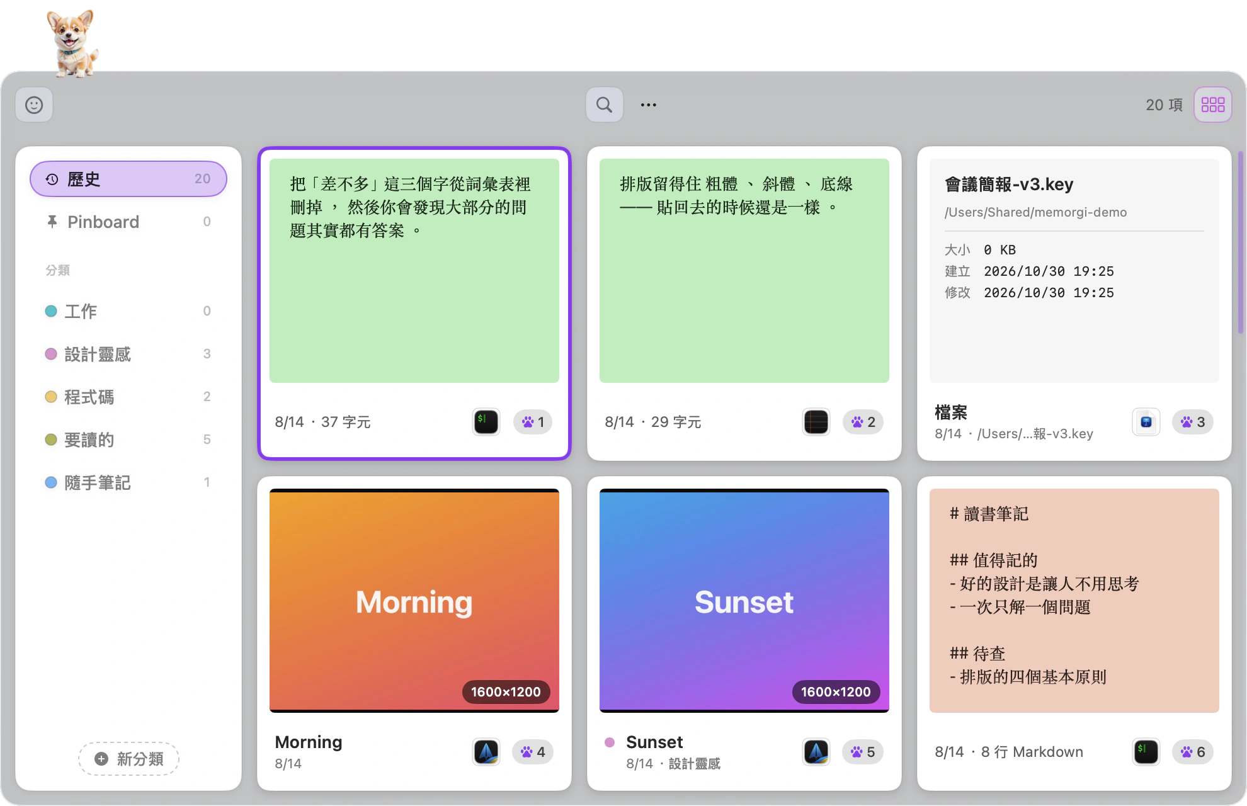
Task: Open the Morning image thumbnail
Action: (x=414, y=601)
